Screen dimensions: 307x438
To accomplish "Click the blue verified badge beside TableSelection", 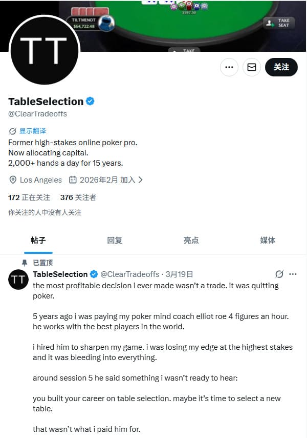I will 90,101.
